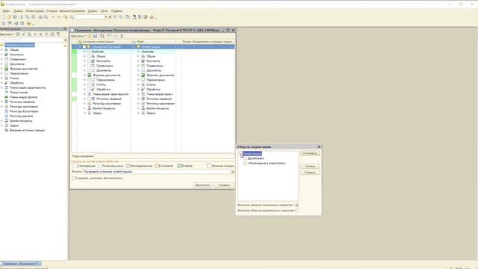Tick the Отчеты checkbox in main configuration column
This screenshot has height=269, width=478.
click(90, 84)
